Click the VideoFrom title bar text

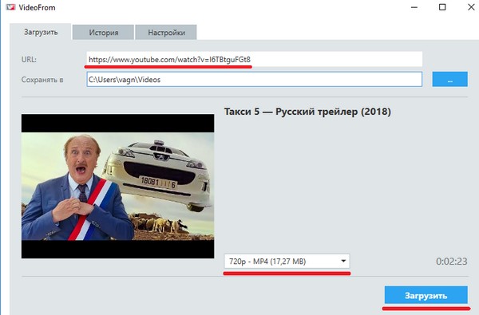click(x=37, y=7)
